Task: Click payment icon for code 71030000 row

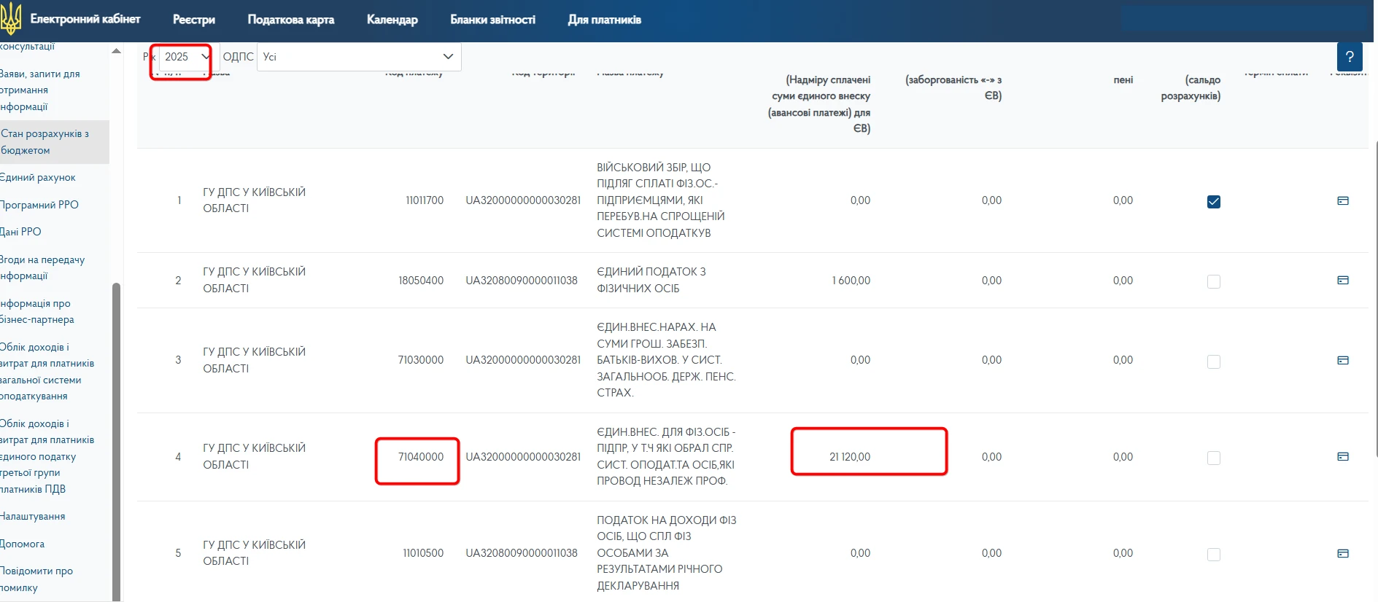Action: (x=1342, y=360)
